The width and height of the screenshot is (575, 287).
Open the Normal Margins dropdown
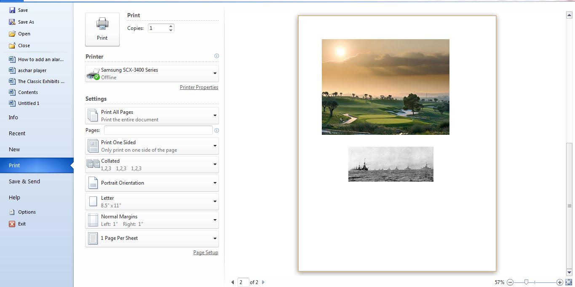[152, 220]
